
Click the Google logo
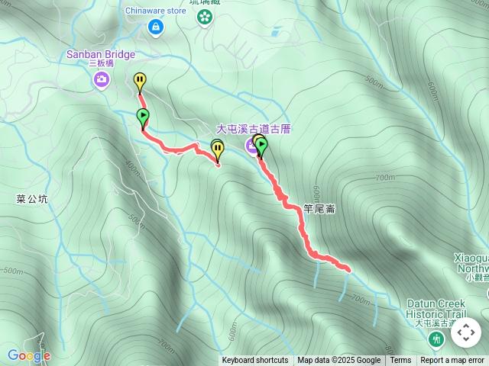[x=29, y=355]
